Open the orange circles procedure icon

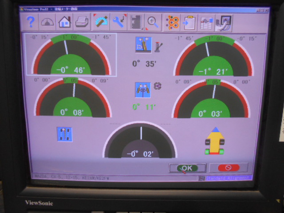172,23
